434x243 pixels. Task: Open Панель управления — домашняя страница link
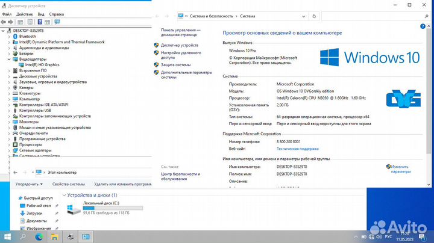click(180, 32)
